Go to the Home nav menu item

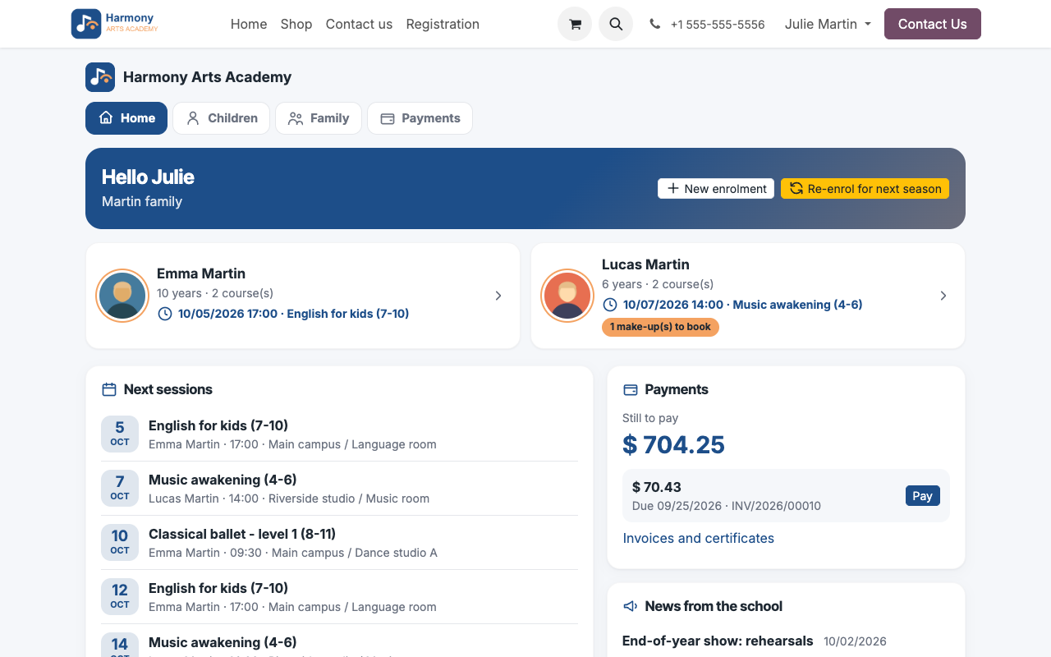coord(249,24)
